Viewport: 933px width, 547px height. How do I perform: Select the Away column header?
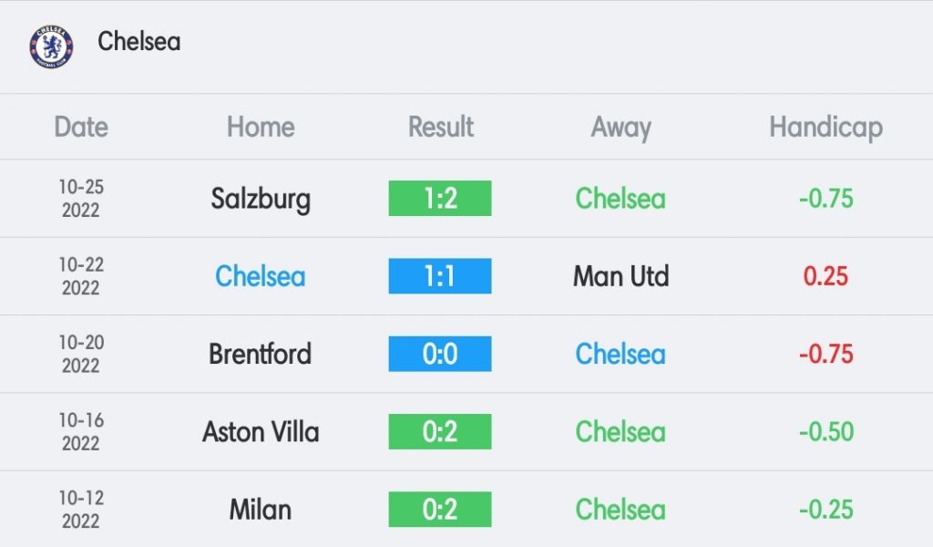coord(620,128)
